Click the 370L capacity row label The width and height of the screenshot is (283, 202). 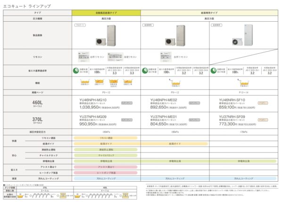coord(37,120)
